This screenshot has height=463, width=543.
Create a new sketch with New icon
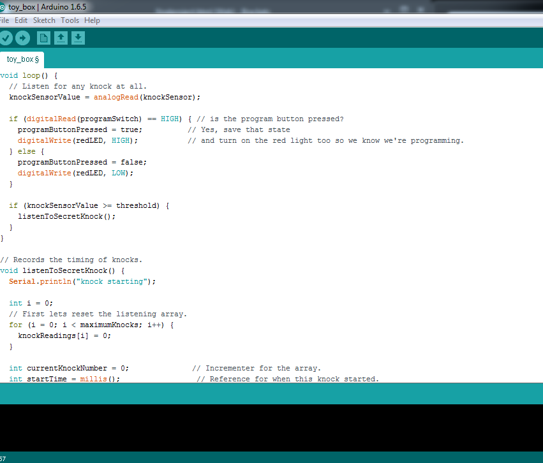pyautogui.click(x=43, y=38)
